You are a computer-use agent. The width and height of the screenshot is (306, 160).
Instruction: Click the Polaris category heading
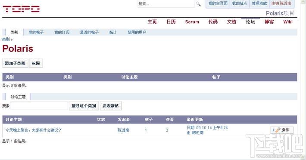click(x=18, y=49)
